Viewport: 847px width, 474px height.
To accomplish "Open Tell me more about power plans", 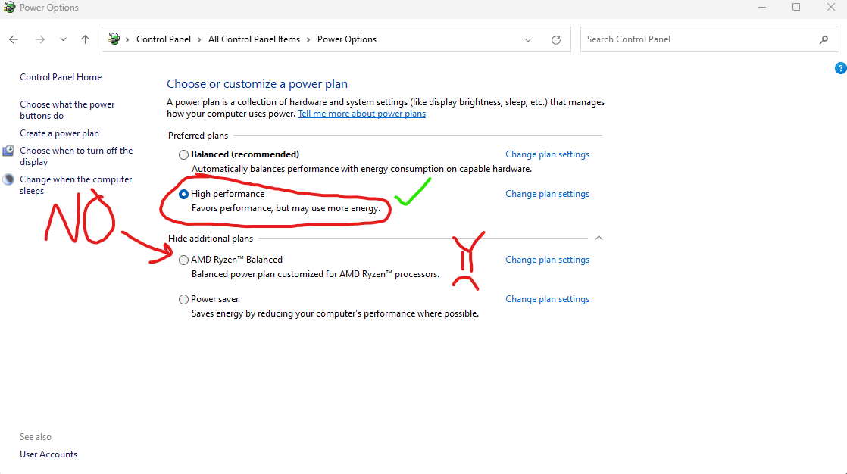I will pos(362,114).
